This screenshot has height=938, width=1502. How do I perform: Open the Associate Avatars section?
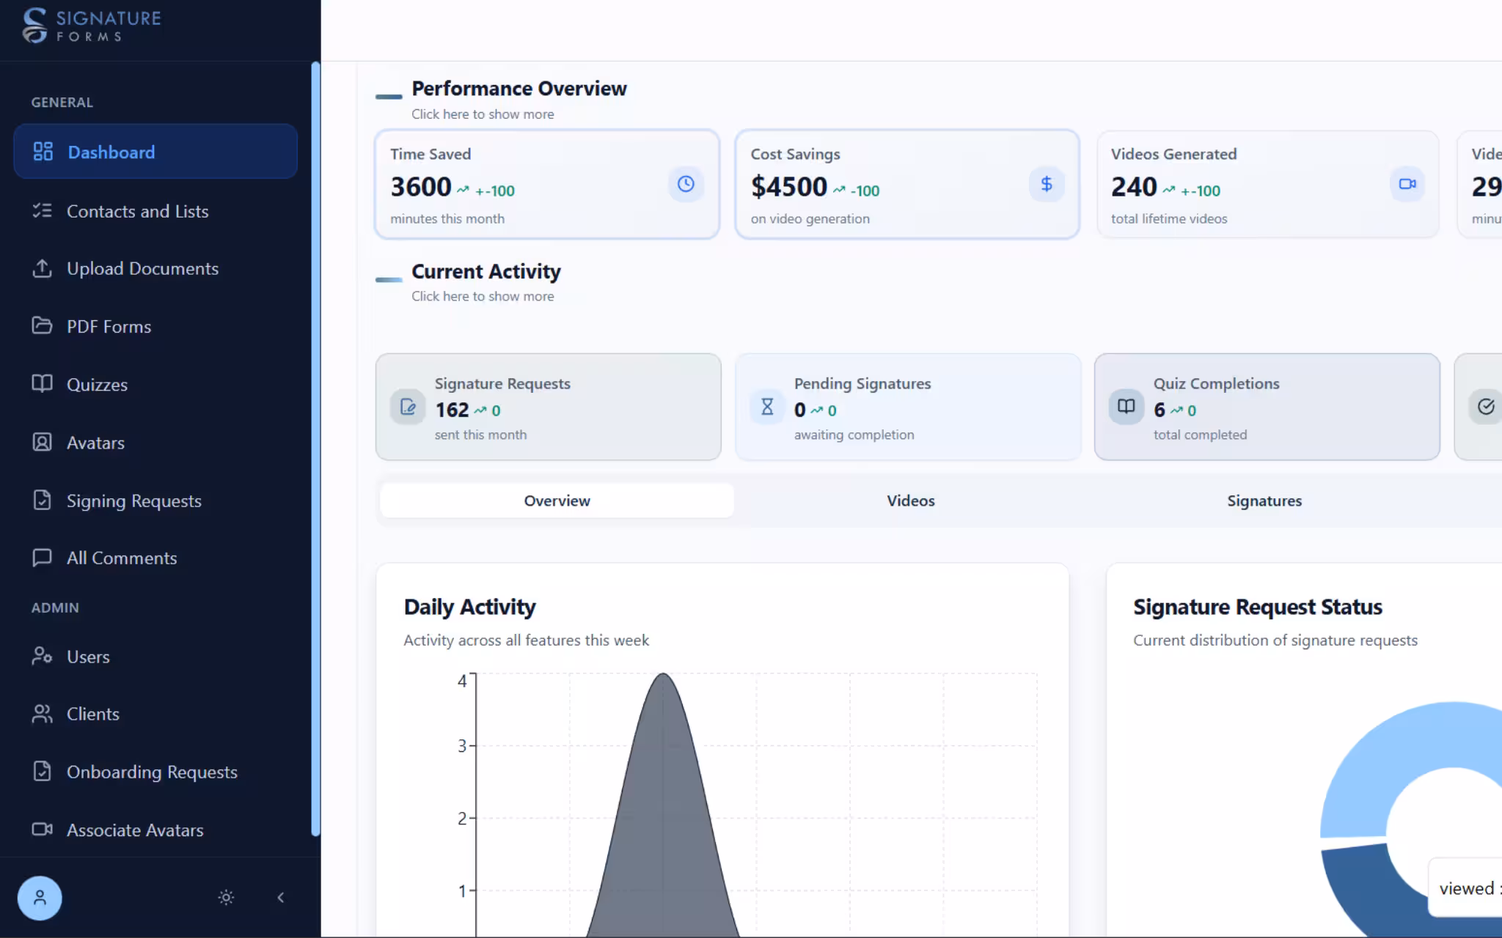coord(135,830)
